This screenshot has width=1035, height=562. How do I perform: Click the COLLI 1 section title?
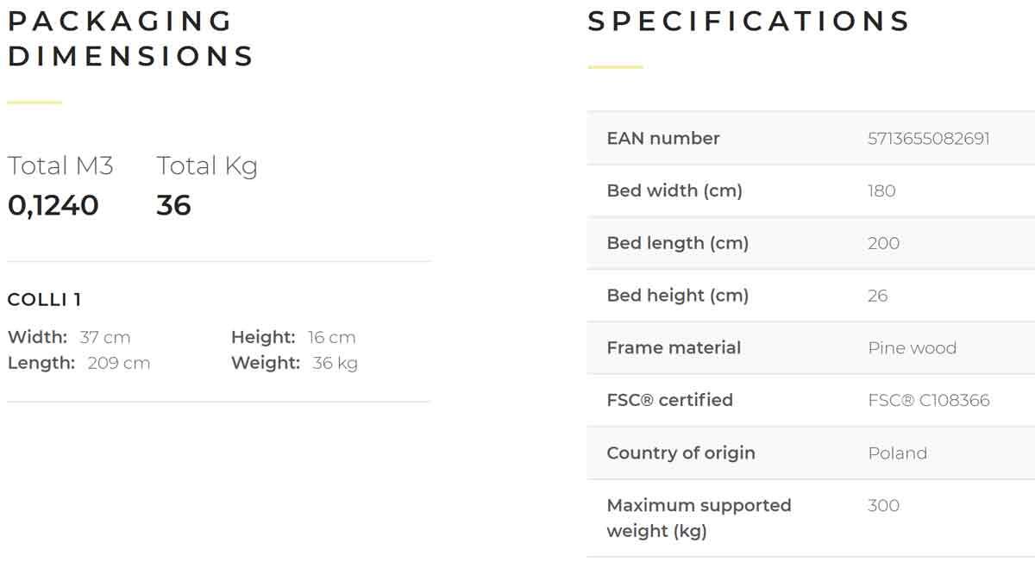tap(45, 300)
